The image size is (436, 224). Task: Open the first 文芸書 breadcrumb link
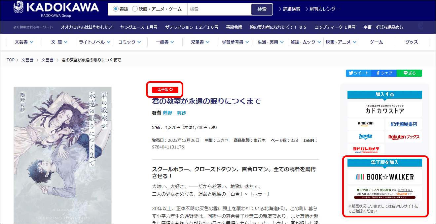coord(27,60)
